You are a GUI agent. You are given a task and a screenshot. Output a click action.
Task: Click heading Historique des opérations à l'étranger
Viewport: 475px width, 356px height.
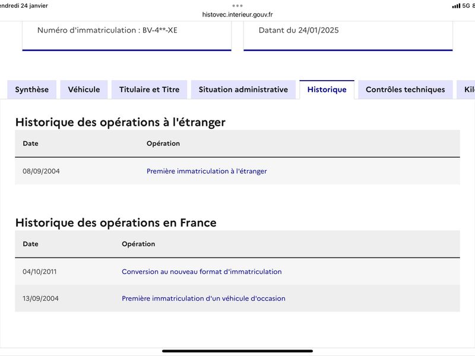click(121, 122)
